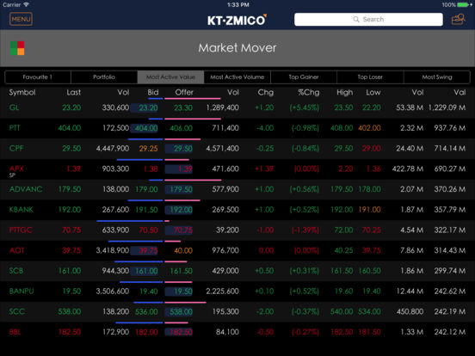475x356 pixels.
Task: Select the KBANK symbol
Action: (22, 210)
